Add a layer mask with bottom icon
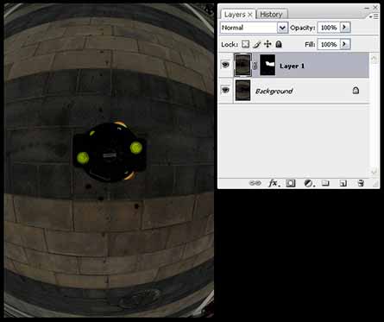Image resolution: width=384 pixels, height=322 pixels. point(291,183)
